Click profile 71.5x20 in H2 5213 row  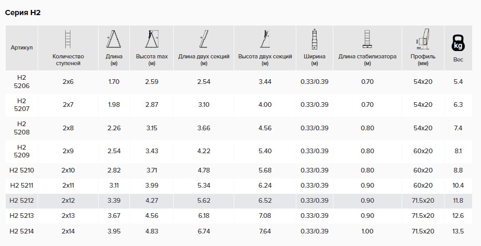pyautogui.click(x=423, y=216)
